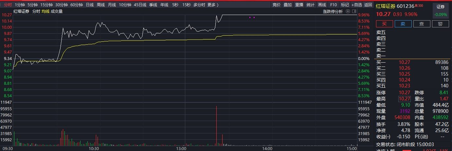This screenshot has width=452, height=151.
Task: Click the 查 (query) button
Action: click(422, 24)
